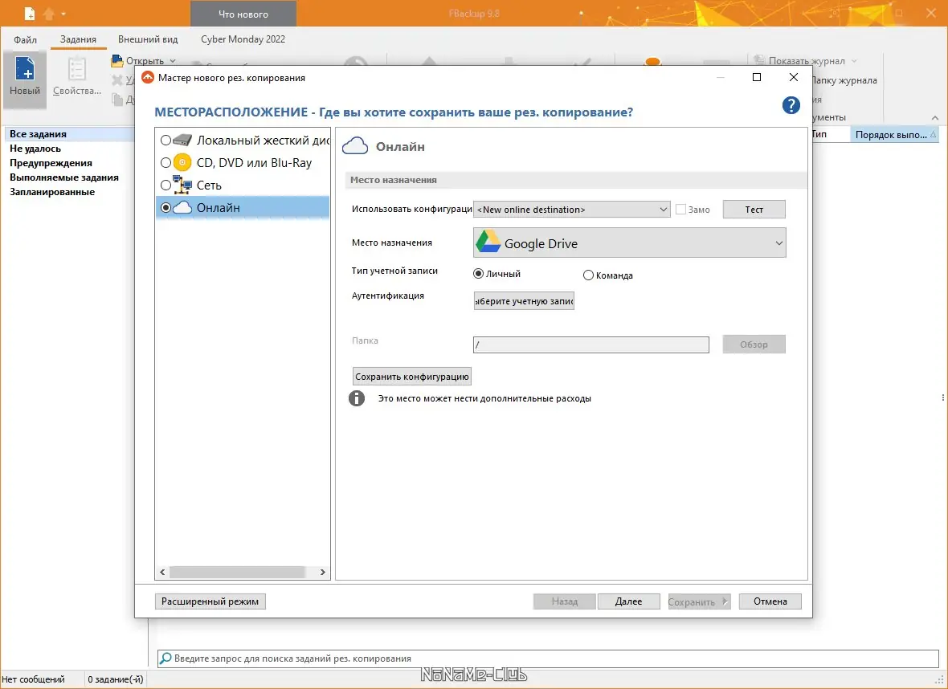The width and height of the screenshot is (948, 689).
Task: Maximize the backup wizard dialog
Action: [x=756, y=77]
